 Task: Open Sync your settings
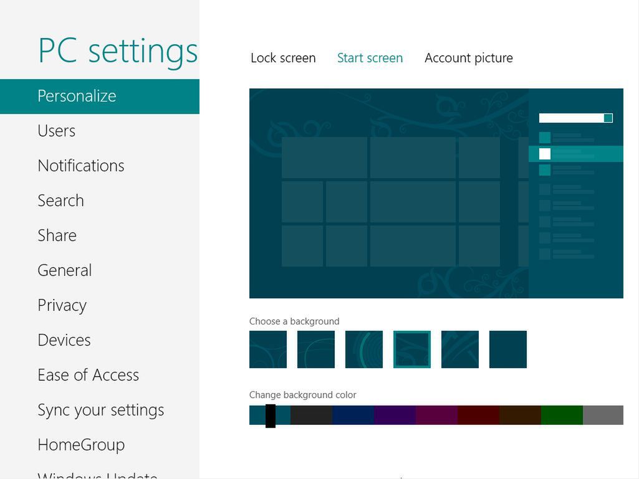[100, 410]
